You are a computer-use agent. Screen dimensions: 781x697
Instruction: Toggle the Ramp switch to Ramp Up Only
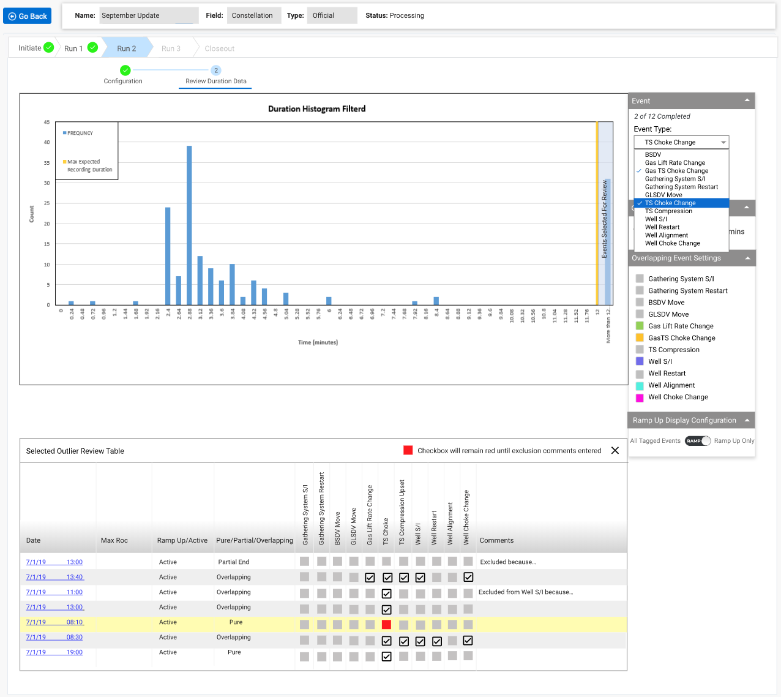[x=698, y=441]
